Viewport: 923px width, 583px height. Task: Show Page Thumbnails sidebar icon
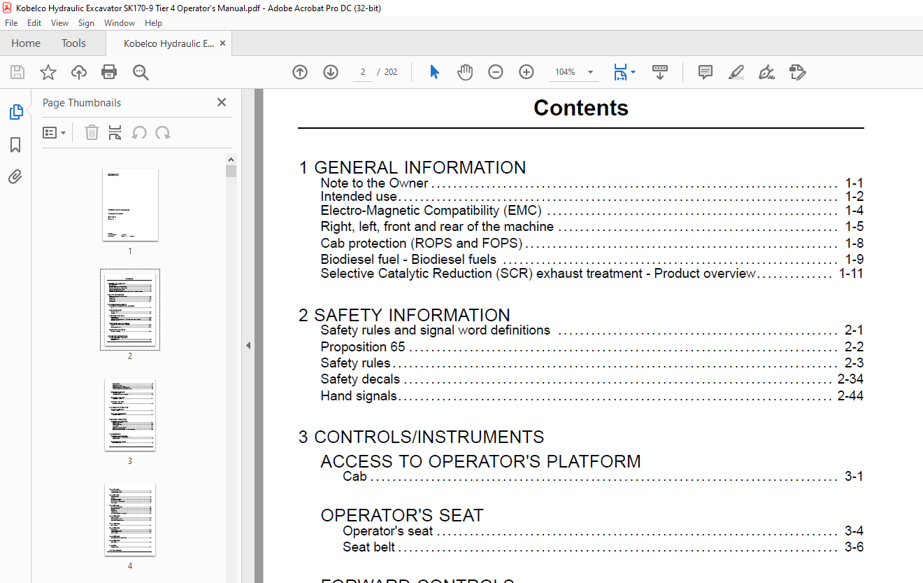pyautogui.click(x=15, y=112)
